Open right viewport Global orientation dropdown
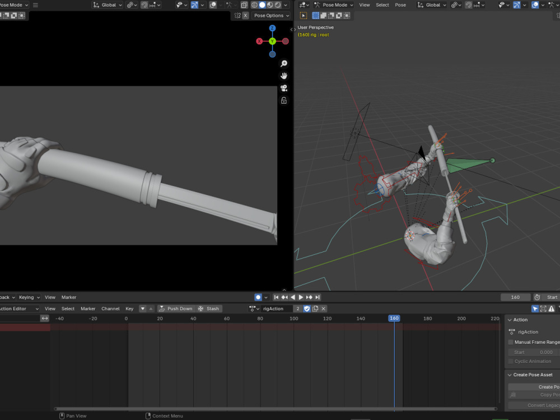 tap(431, 5)
